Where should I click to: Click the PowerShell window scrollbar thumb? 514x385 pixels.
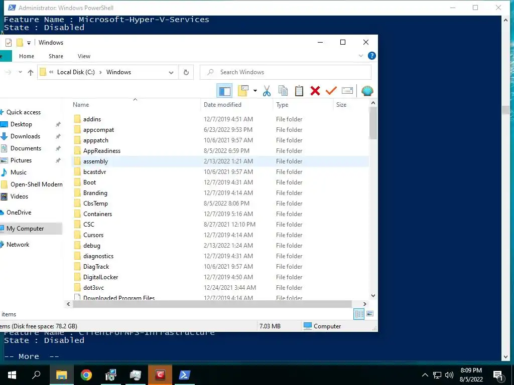[x=505, y=110]
